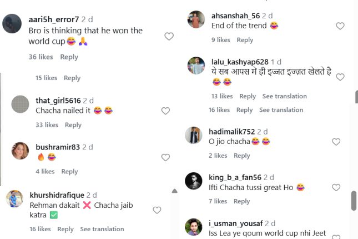Open aari5h_error7's profile picture

pyautogui.click(x=12, y=24)
